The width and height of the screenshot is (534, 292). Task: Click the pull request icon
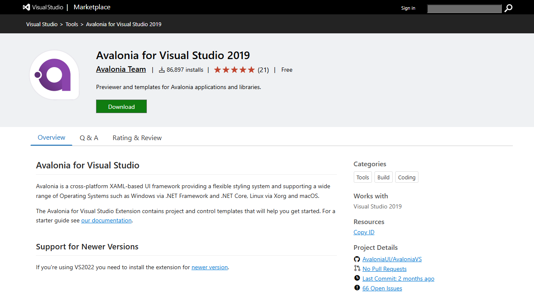pyautogui.click(x=357, y=268)
